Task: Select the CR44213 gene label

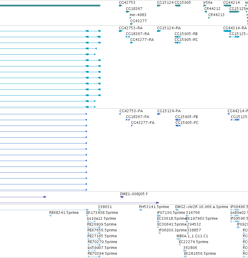Action: (216, 15)
